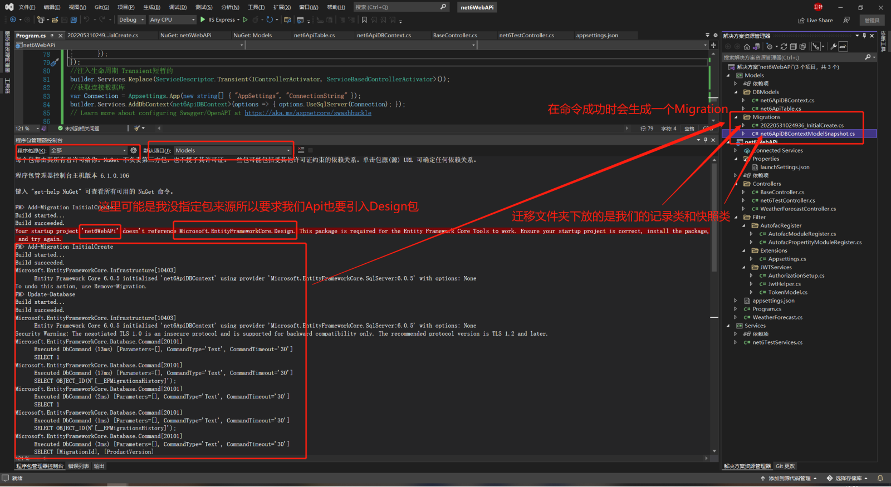891x487 pixels.
Task: Click the 管理员 button at top right
Action: tap(872, 20)
